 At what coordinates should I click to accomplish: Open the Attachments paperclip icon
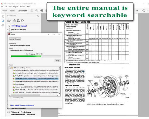[3, 25]
